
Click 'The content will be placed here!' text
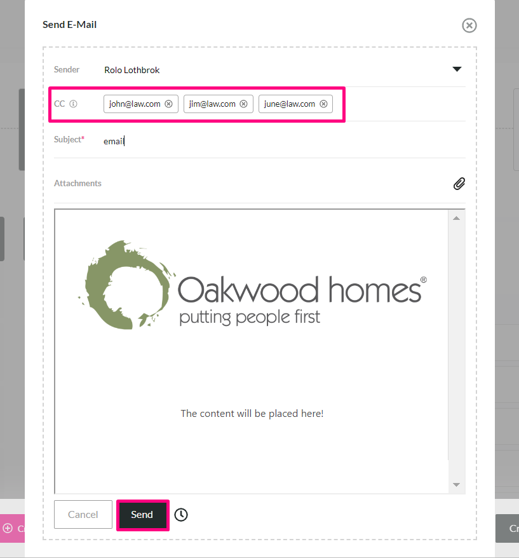pyautogui.click(x=252, y=414)
